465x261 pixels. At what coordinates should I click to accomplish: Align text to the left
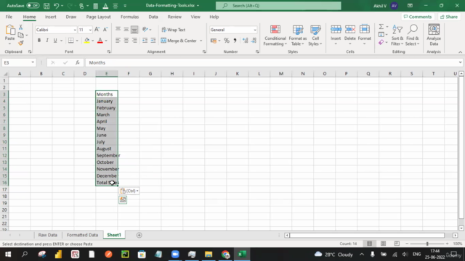coord(118,41)
